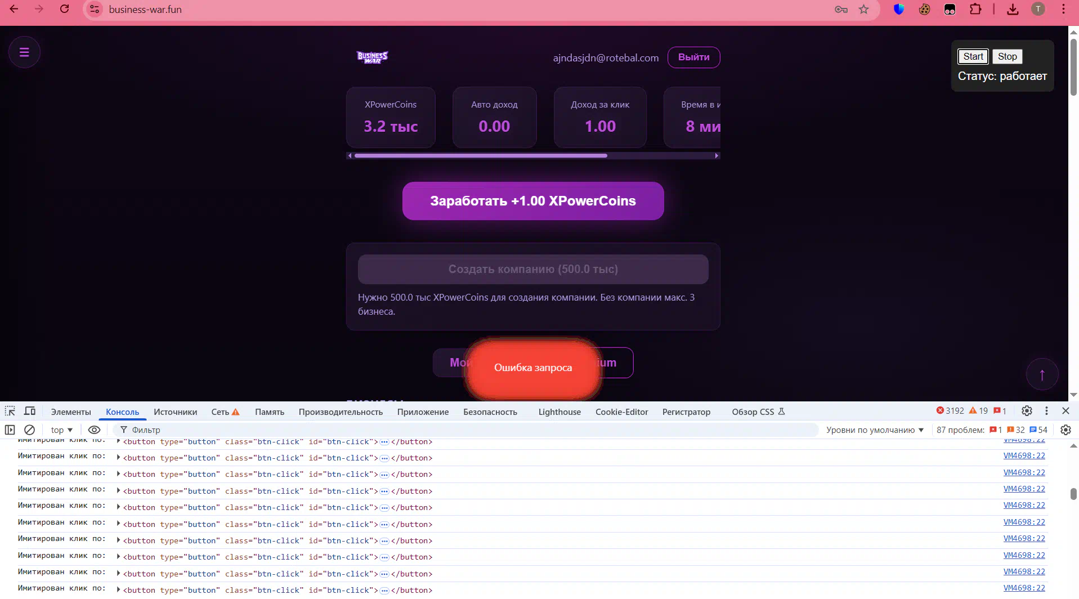Clear the console with the clear icon
This screenshot has height=599, width=1079.
[x=30, y=430]
